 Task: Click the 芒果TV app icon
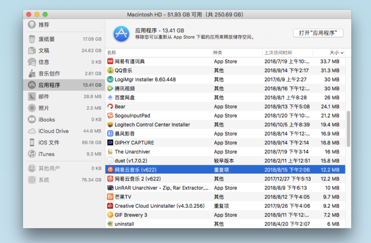[x=110, y=197]
